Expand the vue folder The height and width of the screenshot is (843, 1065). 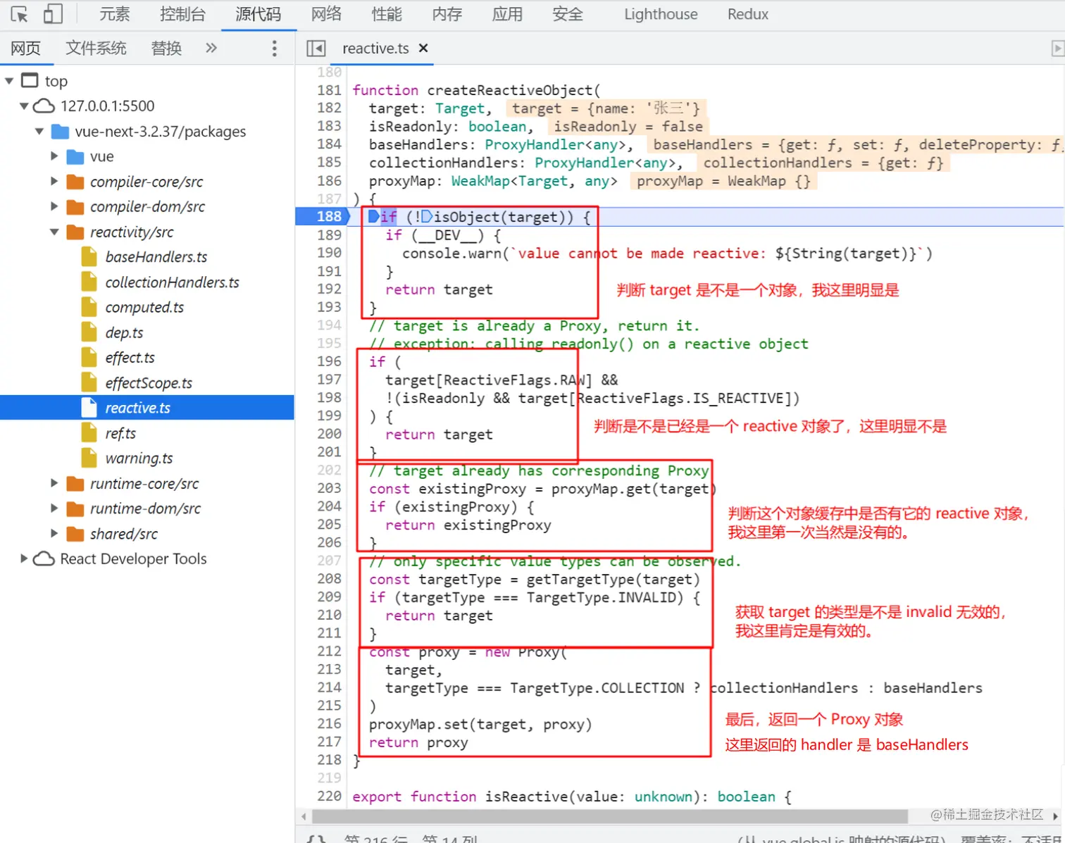coord(54,156)
